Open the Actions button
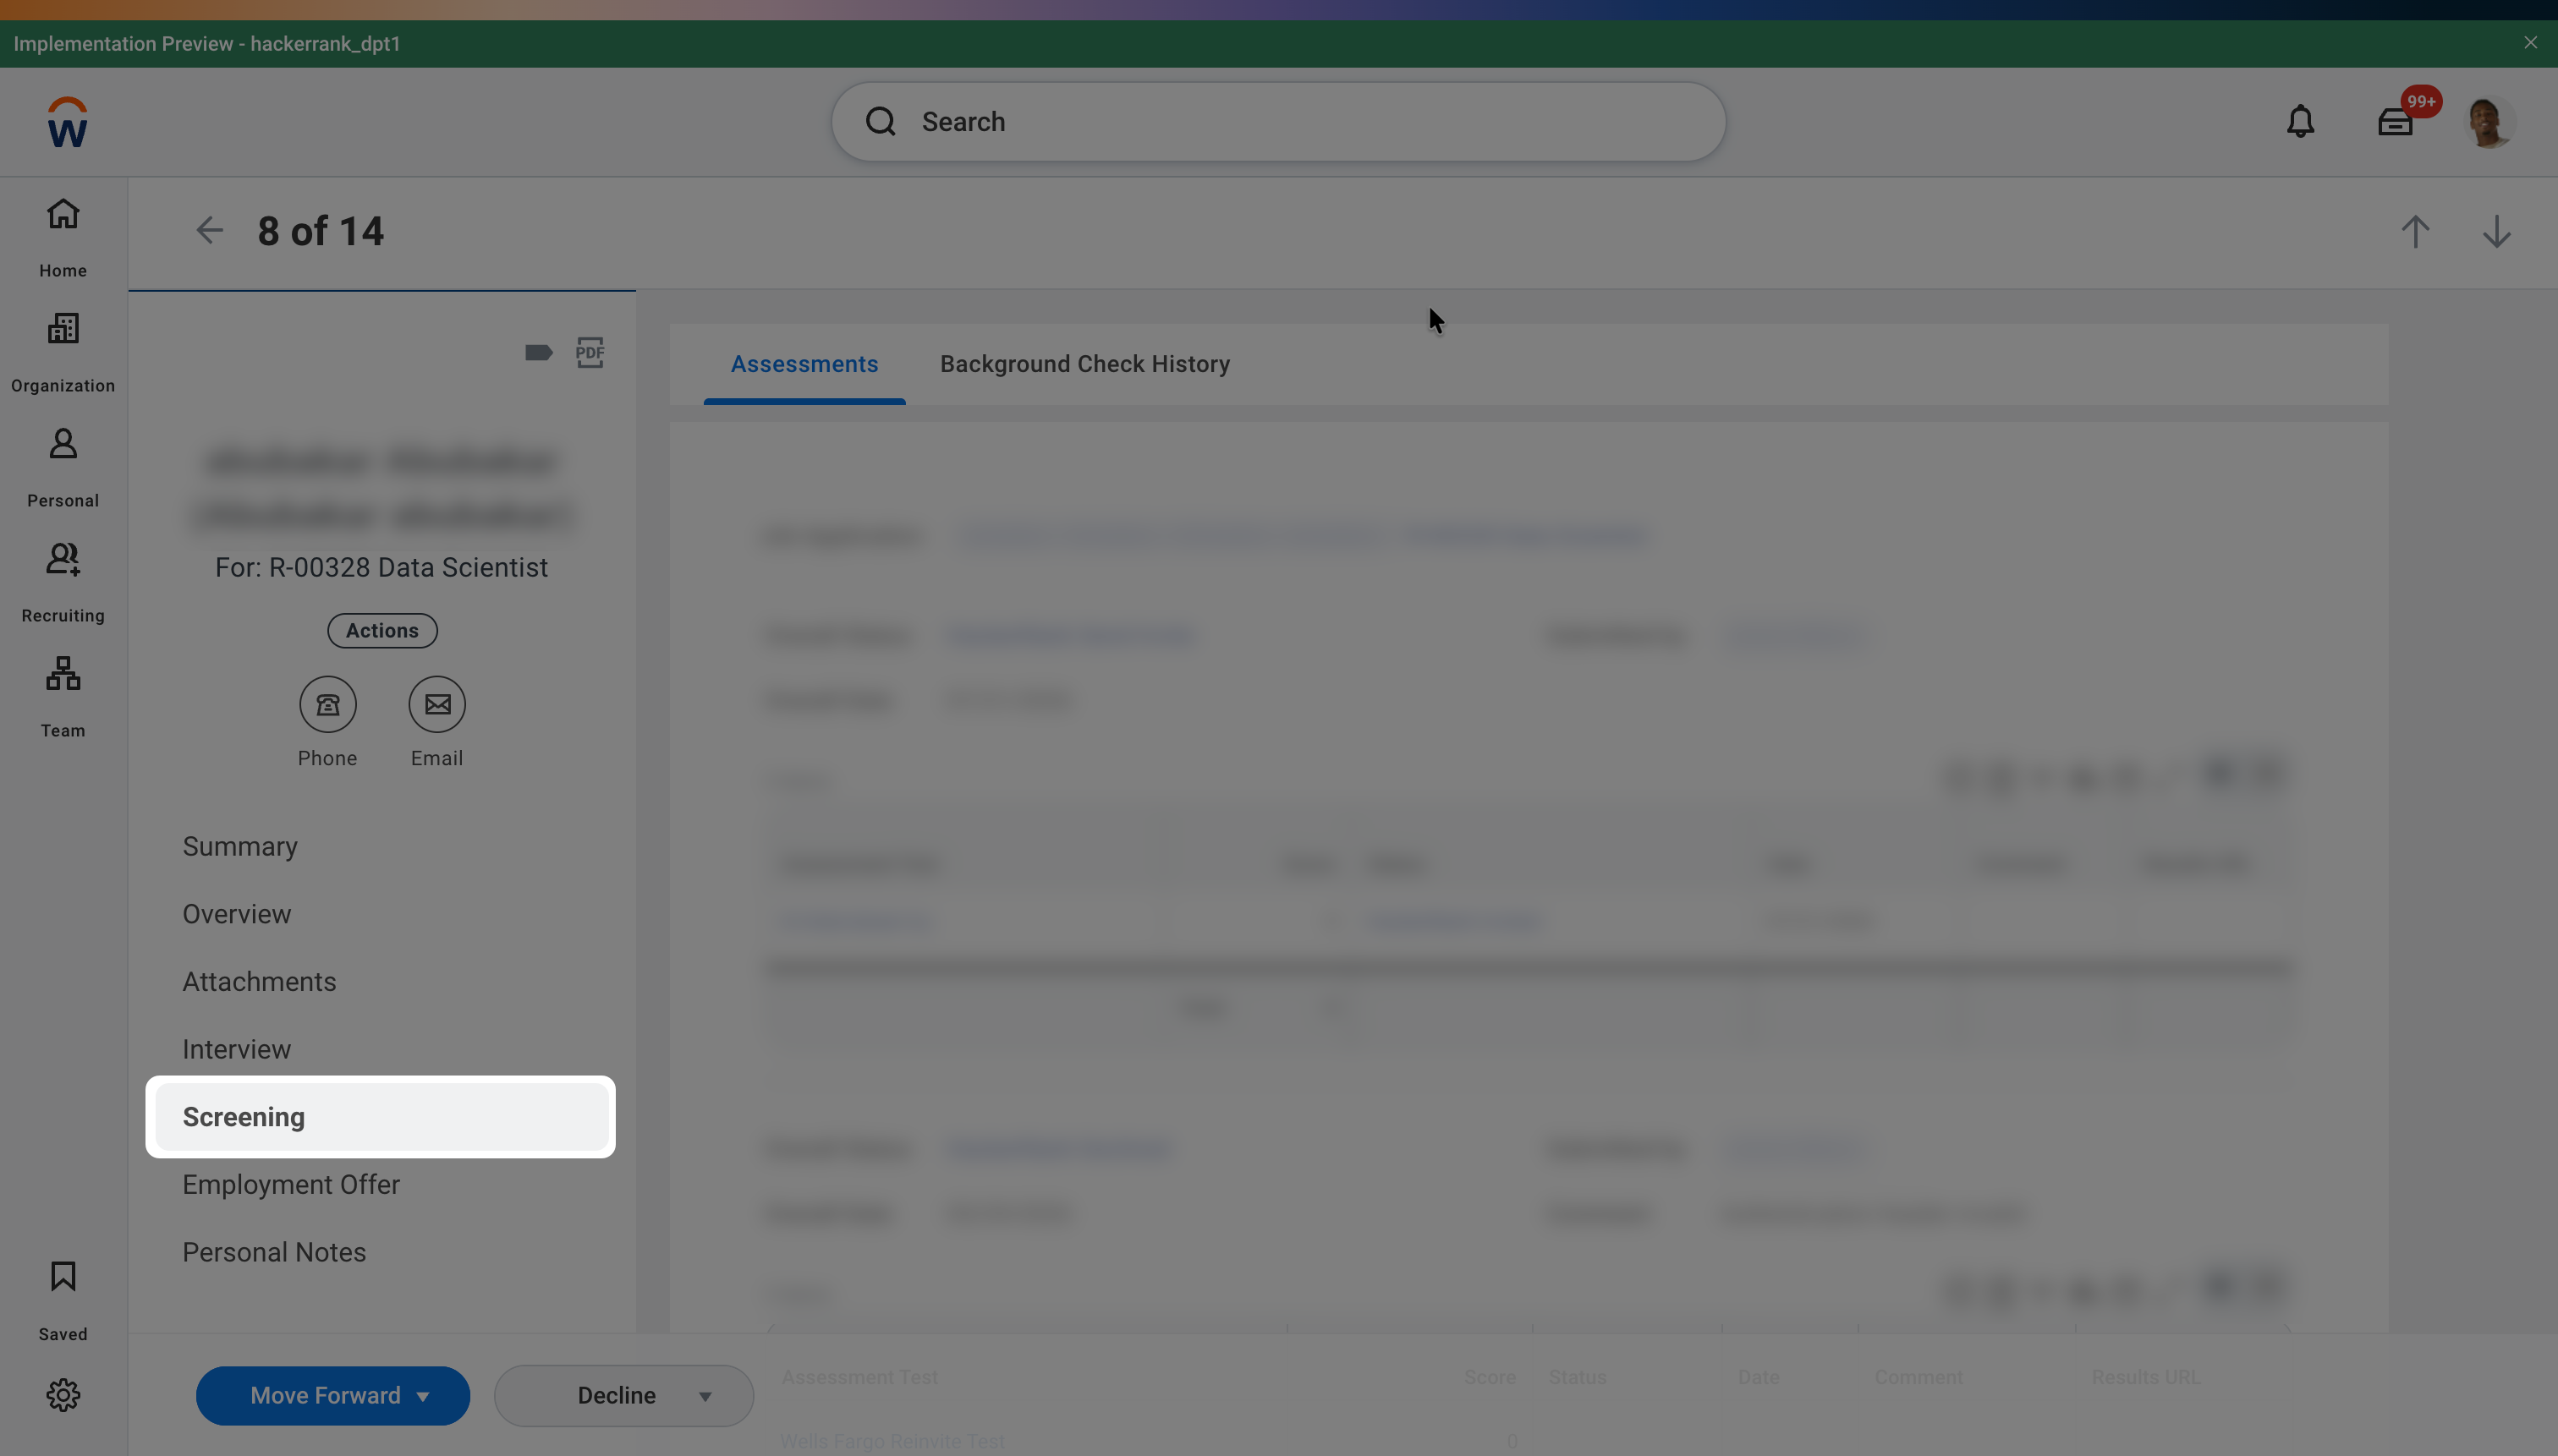The width and height of the screenshot is (2558, 1456). pos(382,630)
